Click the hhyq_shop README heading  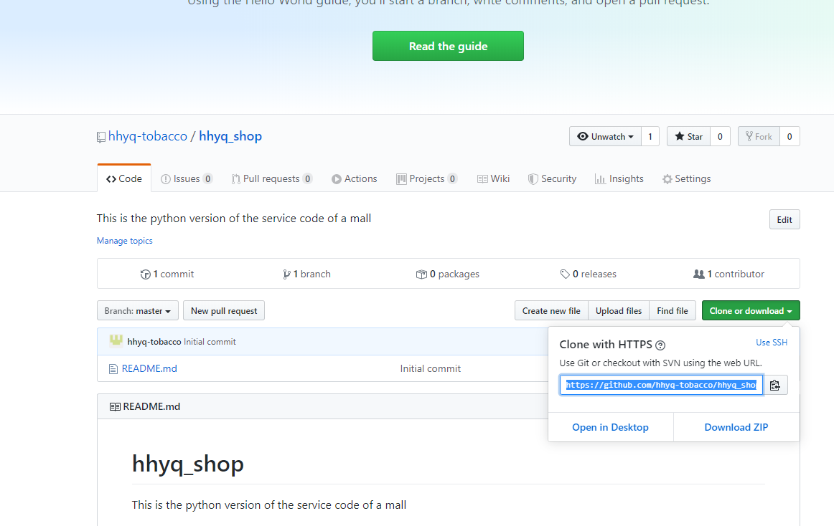188,464
